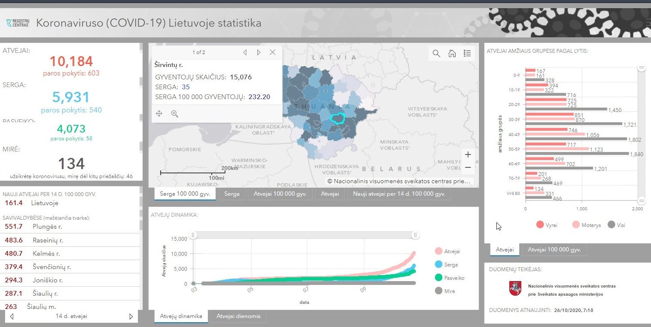Close the Širvintų r. popup
The height and width of the screenshot is (327, 651).
click(x=272, y=52)
